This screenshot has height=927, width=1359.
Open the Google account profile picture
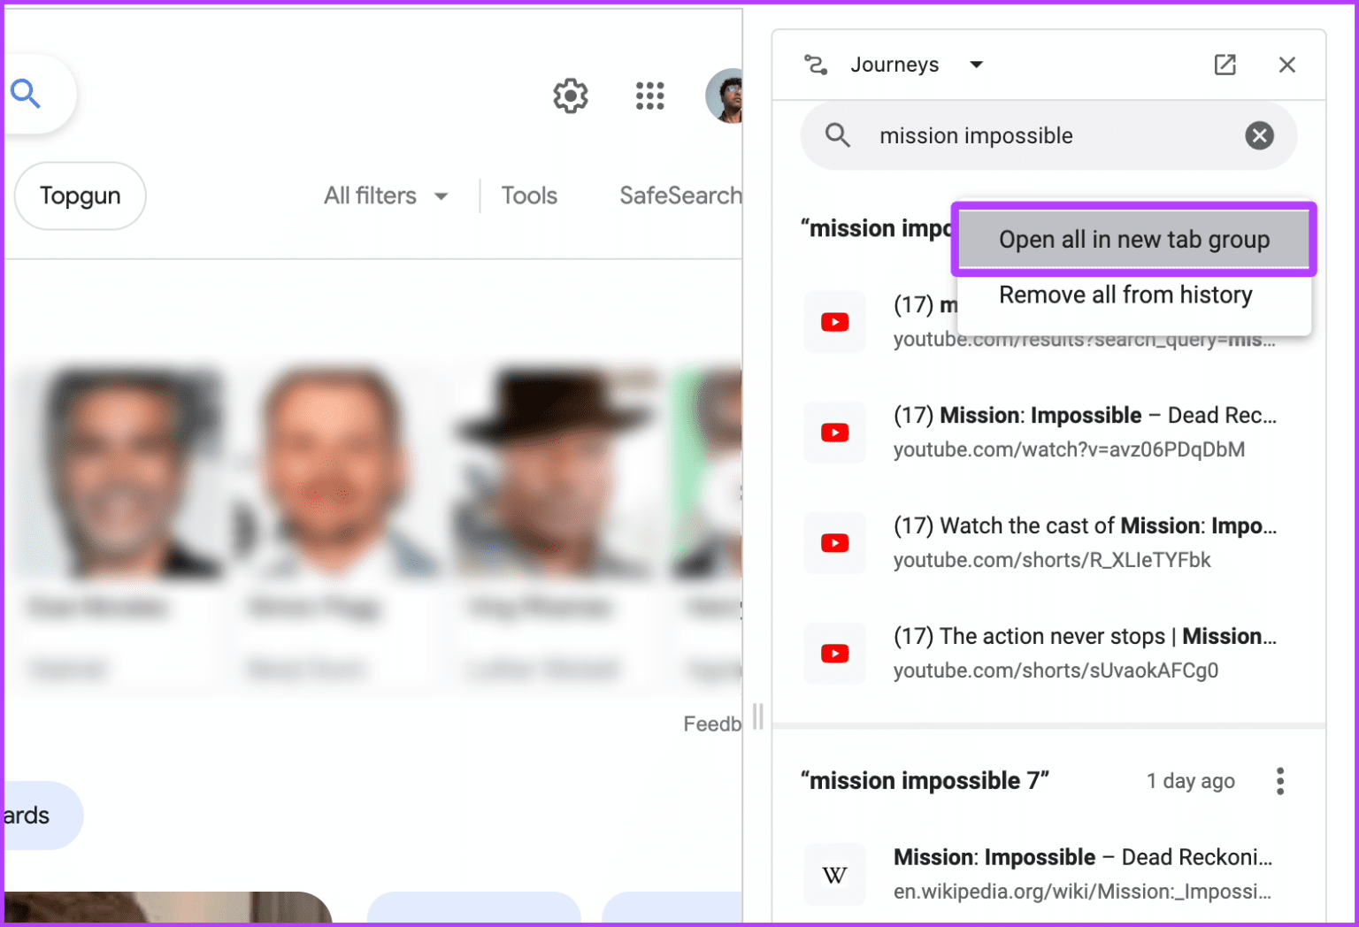tap(726, 96)
